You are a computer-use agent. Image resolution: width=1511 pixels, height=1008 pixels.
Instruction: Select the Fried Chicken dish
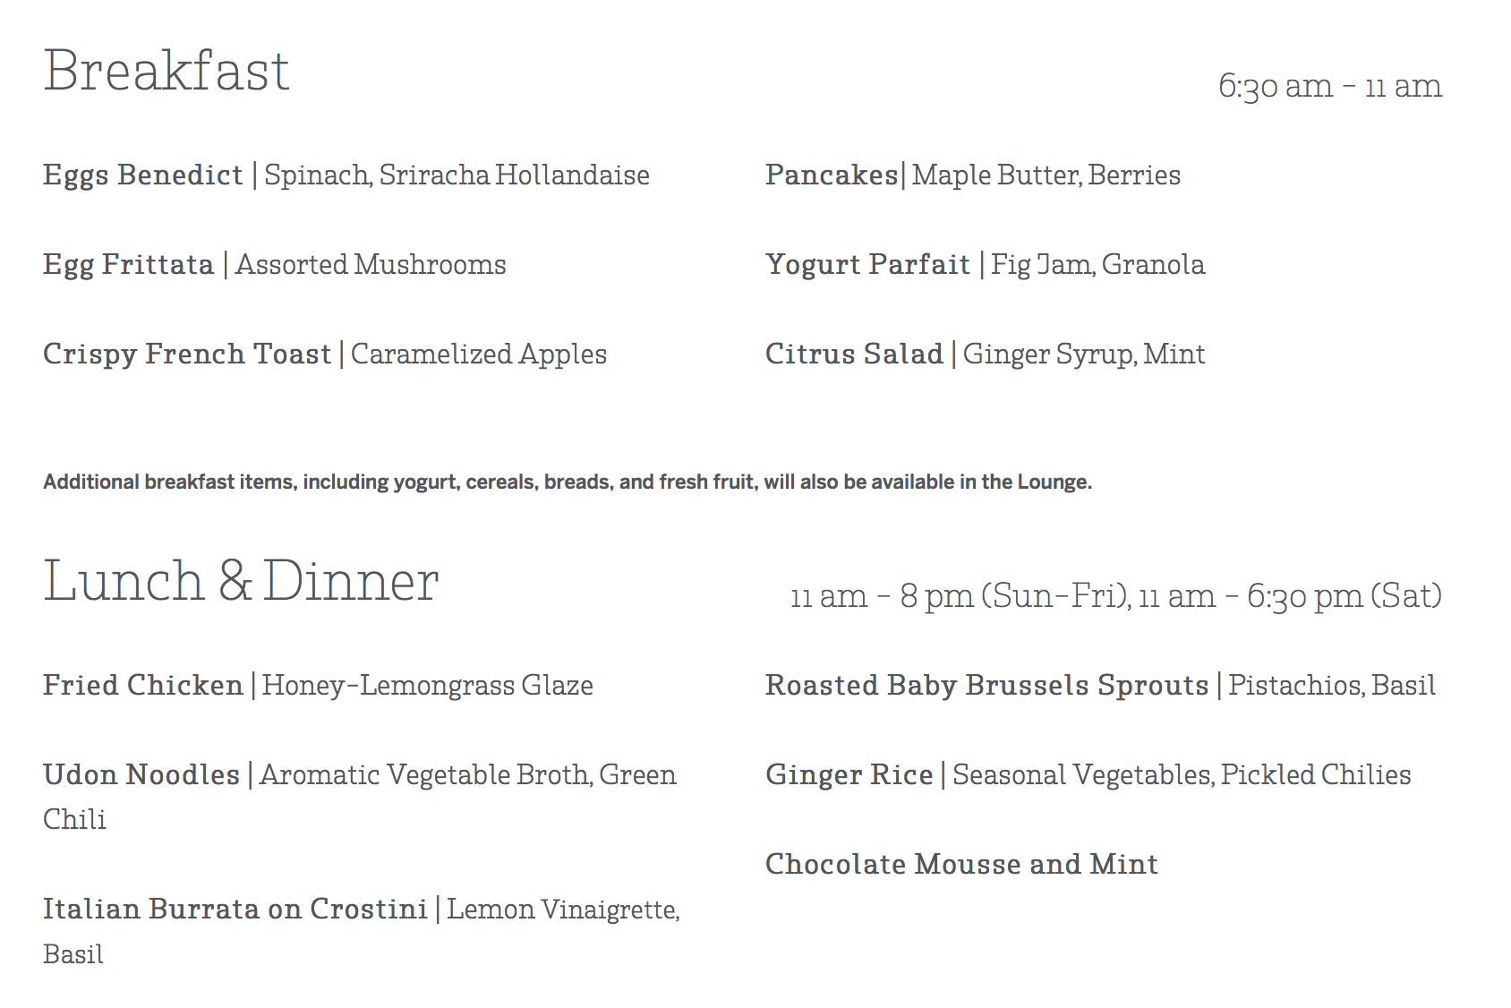click(x=143, y=685)
